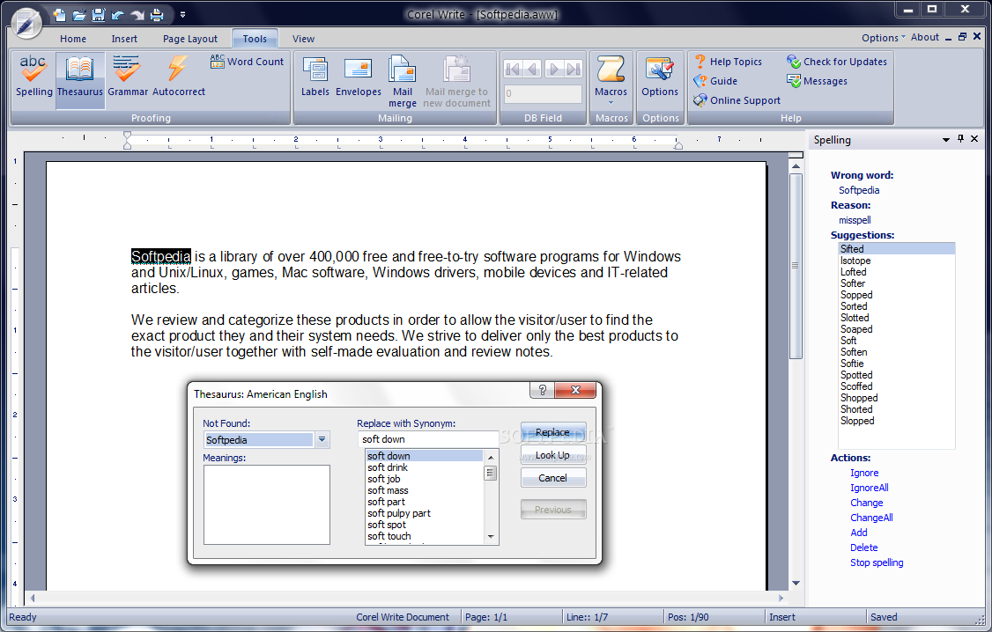992x632 pixels.
Task: Click document vertical scrollbar down arrow
Action: (796, 584)
